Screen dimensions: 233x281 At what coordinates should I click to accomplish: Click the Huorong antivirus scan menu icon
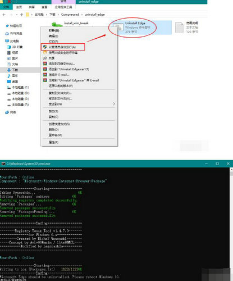45,53
